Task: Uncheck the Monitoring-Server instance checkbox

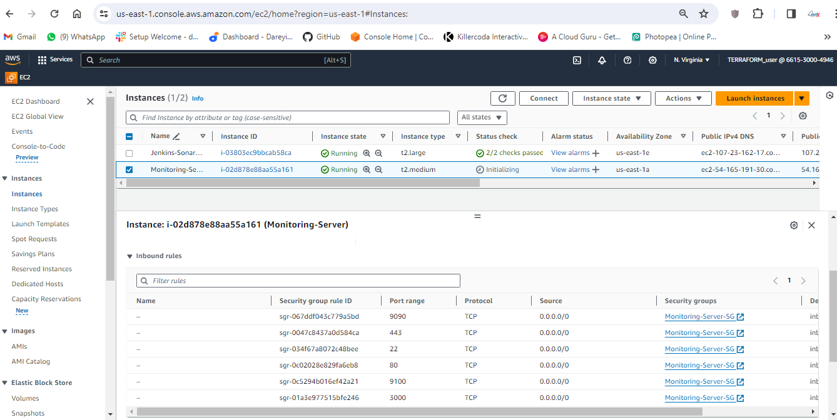Action: click(129, 169)
